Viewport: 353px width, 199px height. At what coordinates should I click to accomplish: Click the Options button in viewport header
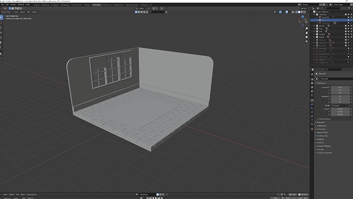coord(304,8)
